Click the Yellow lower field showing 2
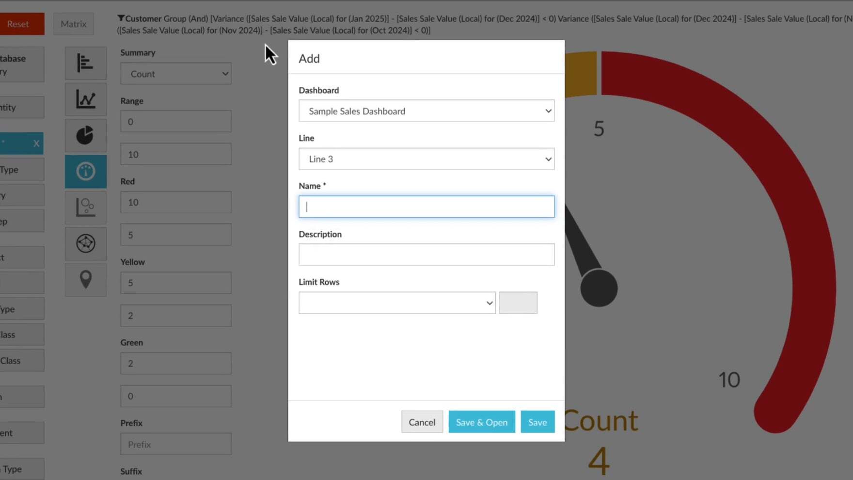Viewport: 853px width, 480px height. tap(176, 316)
